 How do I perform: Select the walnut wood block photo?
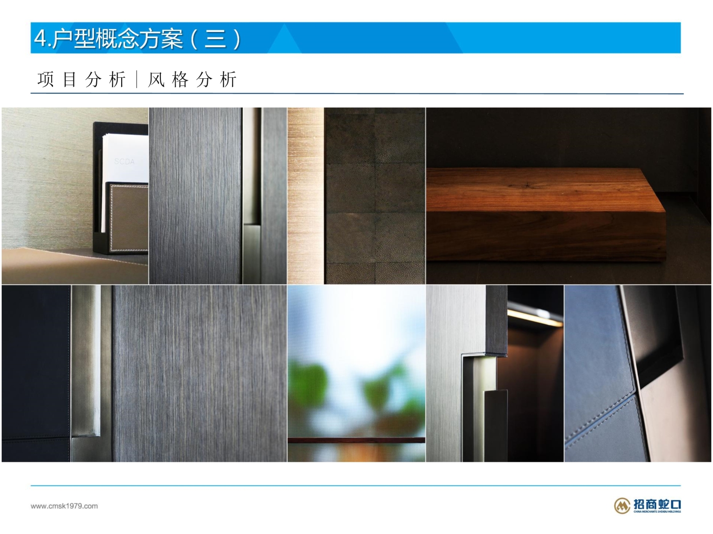point(569,196)
